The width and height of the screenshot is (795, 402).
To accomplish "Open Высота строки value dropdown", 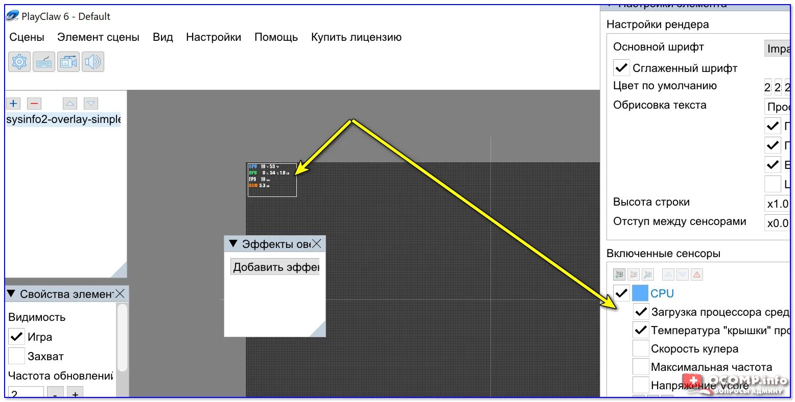I will [x=777, y=204].
